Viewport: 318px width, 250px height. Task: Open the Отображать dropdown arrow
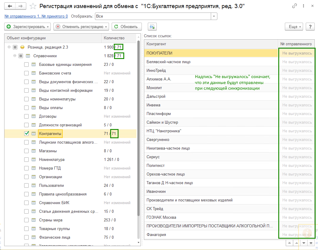coord(214,16)
